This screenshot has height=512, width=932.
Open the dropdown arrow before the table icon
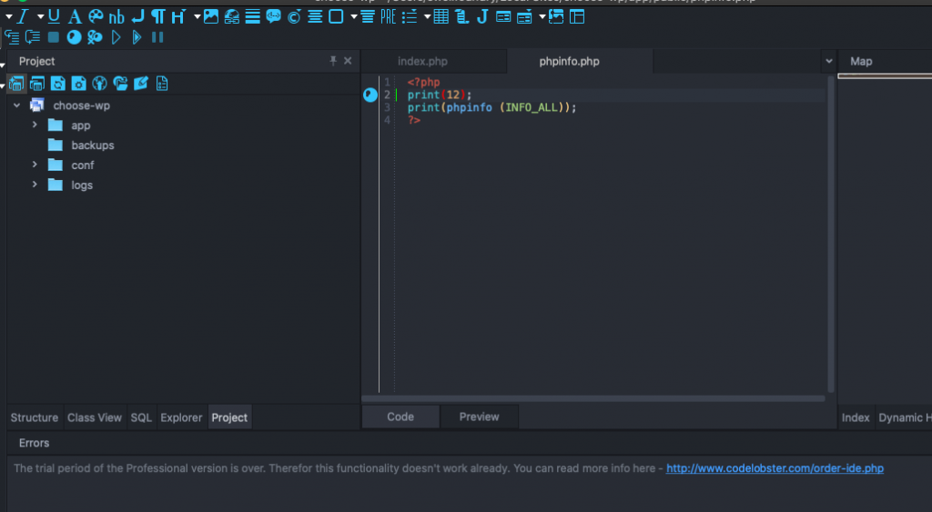(428, 16)
